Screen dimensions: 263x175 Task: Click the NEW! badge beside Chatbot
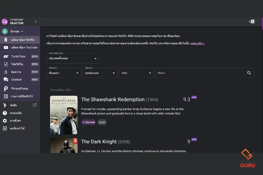[35, 80]
